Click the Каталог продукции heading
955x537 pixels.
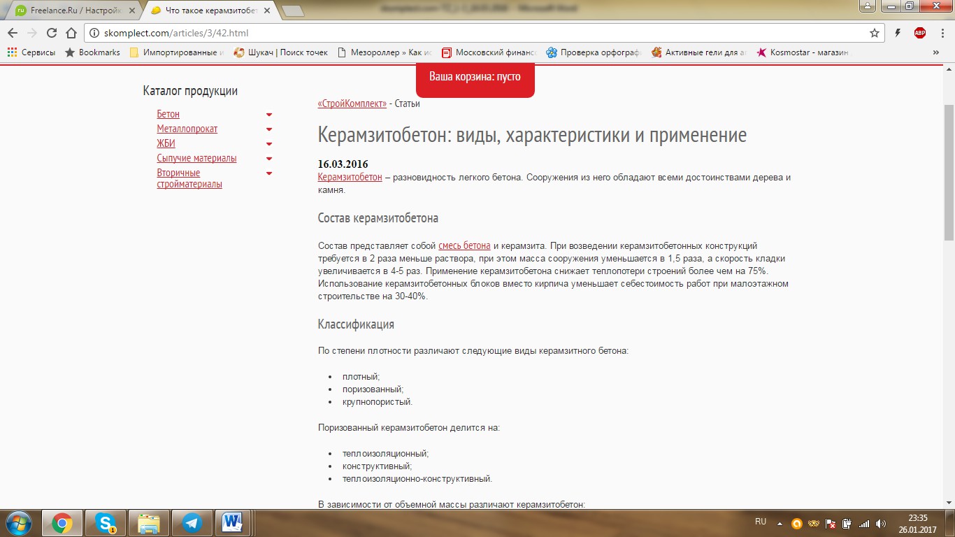(x=190, y=91)
